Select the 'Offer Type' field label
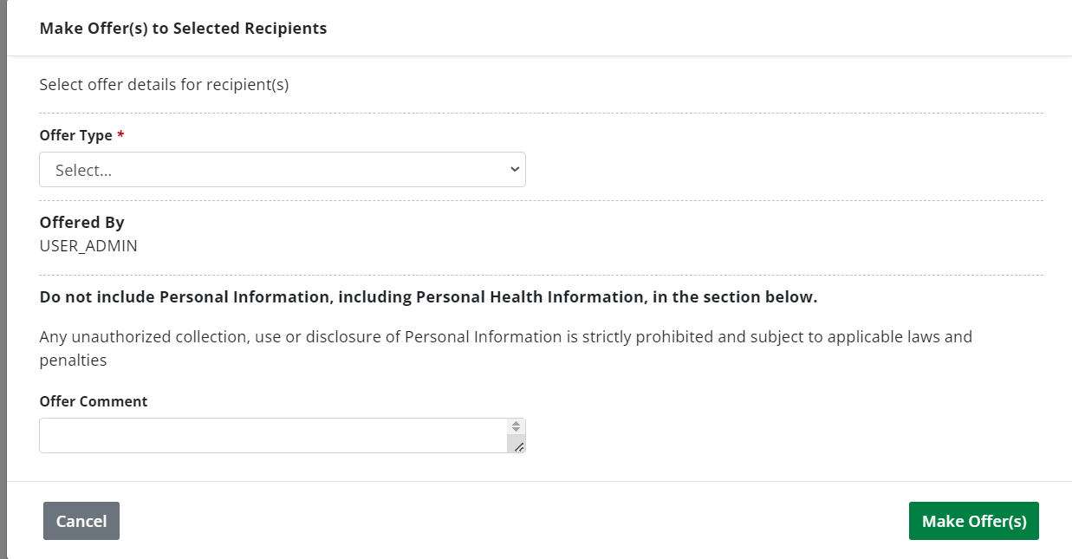The width and height of the screenshot is (1072, 559). tap(75, 135)
